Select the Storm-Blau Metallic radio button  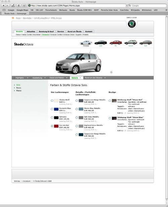point(77,109)
